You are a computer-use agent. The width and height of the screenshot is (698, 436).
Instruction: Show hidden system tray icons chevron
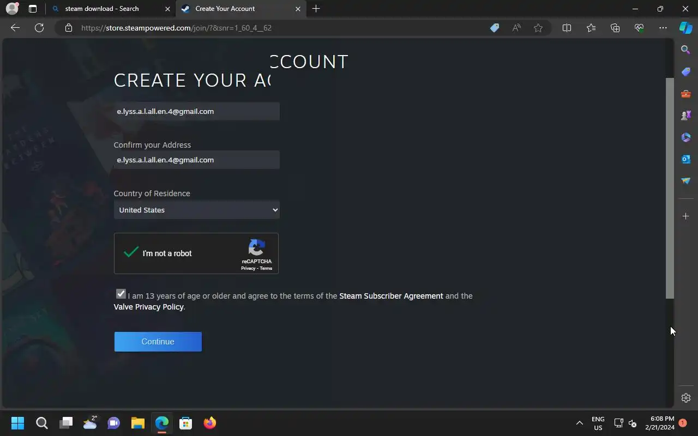pyautogui.click(x=579, y=423)
